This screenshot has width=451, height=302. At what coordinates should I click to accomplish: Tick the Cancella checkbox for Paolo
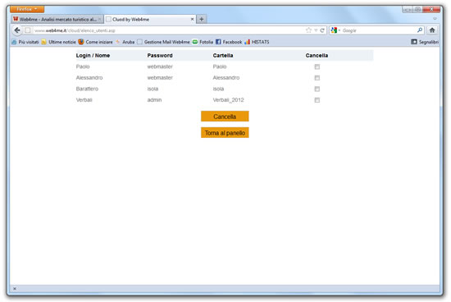click(x=317, y=66)
